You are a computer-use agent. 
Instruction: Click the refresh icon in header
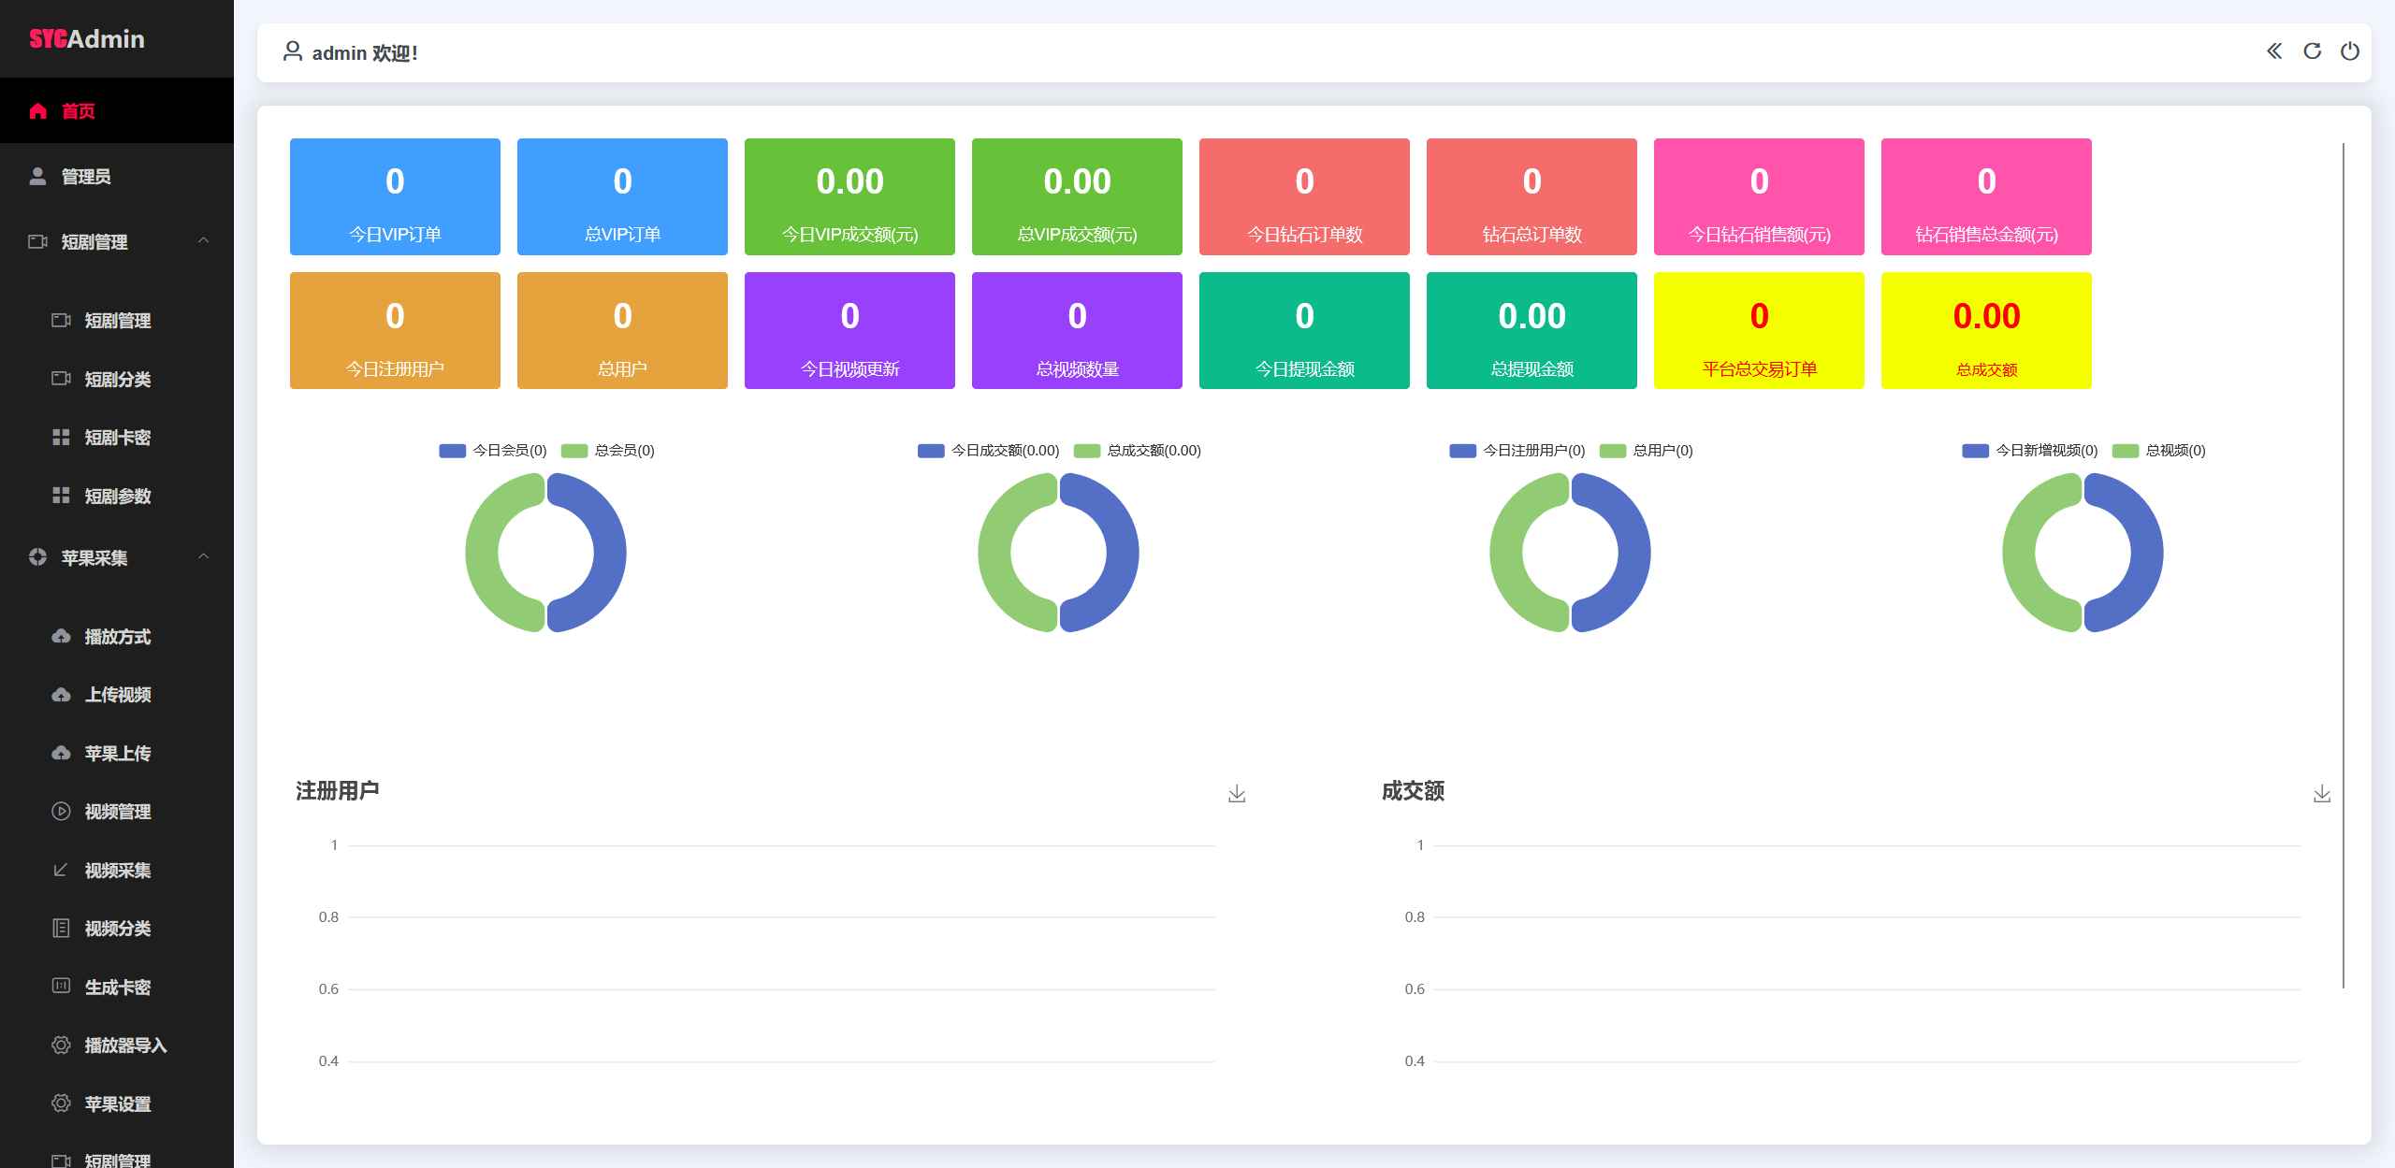pos(2312,51)
